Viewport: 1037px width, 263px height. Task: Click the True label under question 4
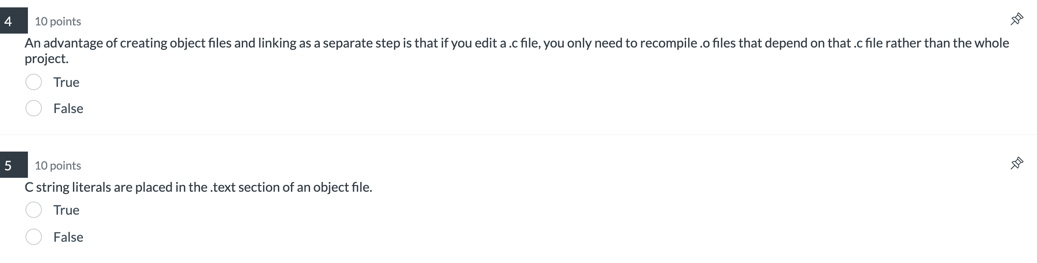coord(67,82)
